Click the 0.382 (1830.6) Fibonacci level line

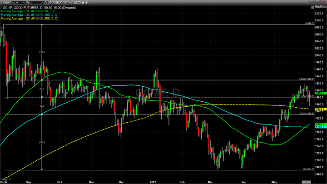click(x=182, y=114)
